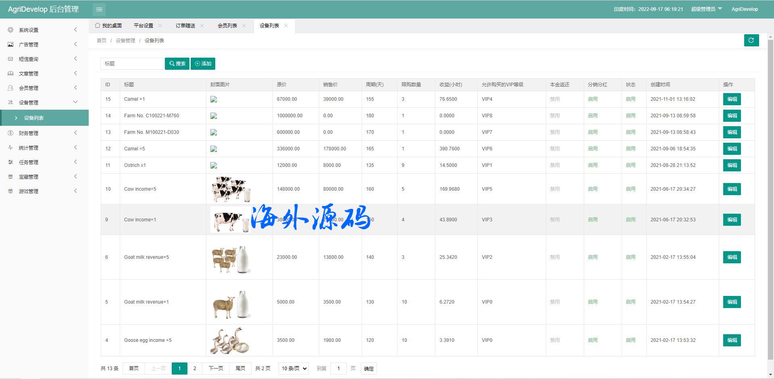Screen dimensions: 774x379
Task: Click the 标题 search input field
Action: tap(132, 64)
